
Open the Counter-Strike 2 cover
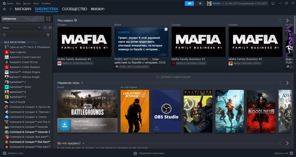tap(135, 111)
